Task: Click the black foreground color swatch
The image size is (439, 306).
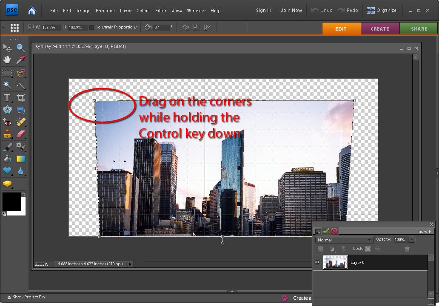Action: pos(11,201)
